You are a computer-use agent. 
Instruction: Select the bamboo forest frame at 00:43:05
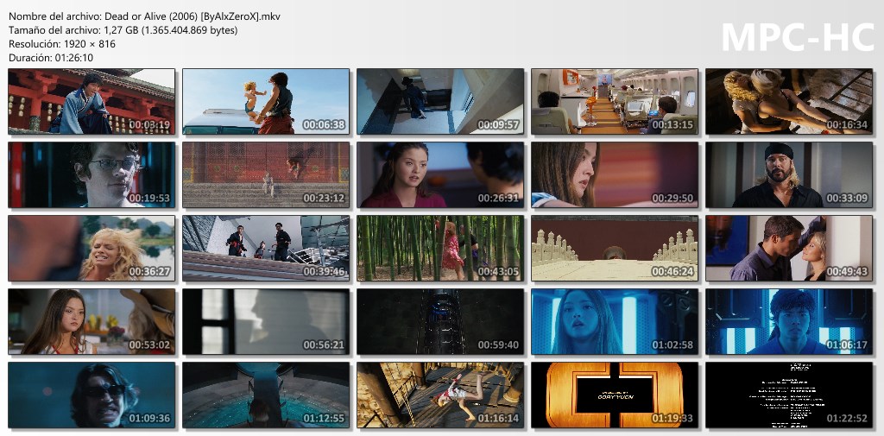439,248
